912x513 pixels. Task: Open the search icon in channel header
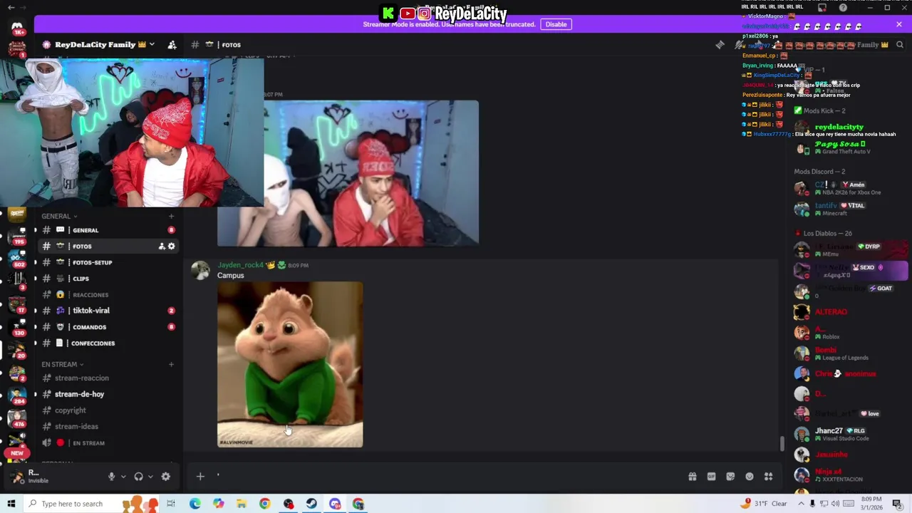900,45
